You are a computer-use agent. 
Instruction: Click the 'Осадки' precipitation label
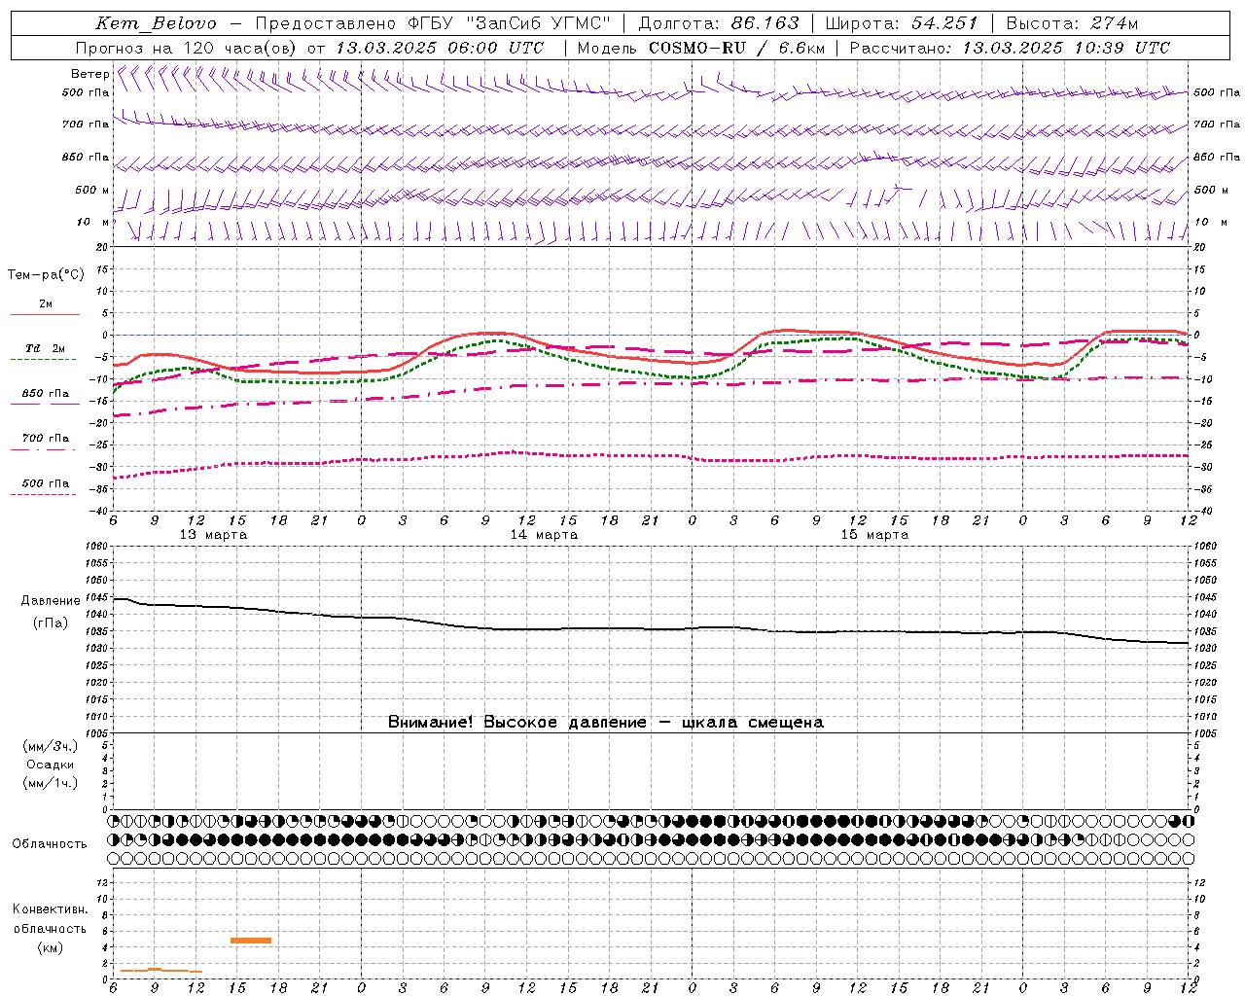51,765
